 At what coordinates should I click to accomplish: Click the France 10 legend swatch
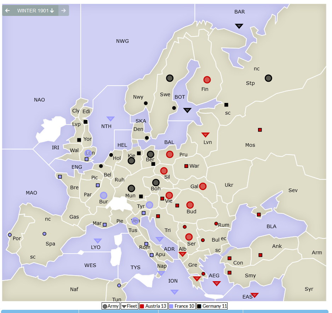[171, 306]
